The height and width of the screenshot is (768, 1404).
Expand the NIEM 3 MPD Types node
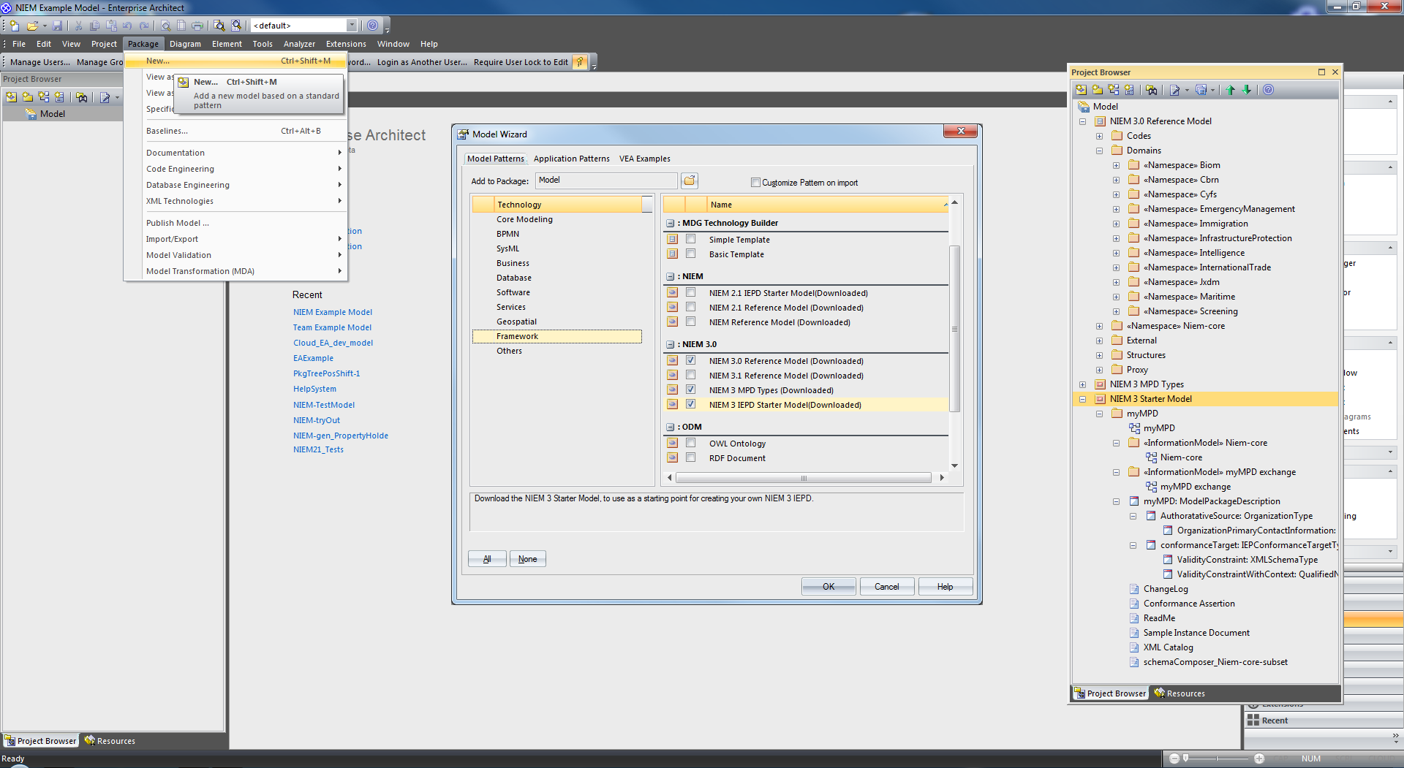(x=1082, y=384)
